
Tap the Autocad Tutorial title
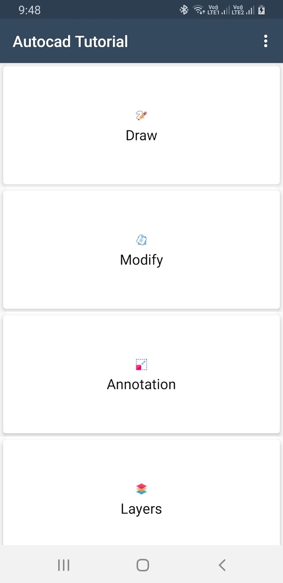coord(70,41)
